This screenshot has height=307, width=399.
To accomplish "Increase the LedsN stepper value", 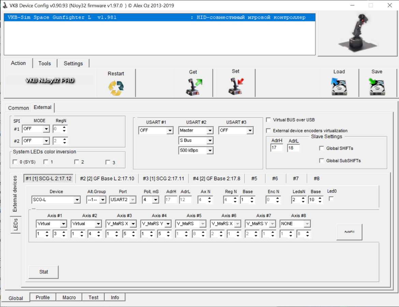I will point(303,198).
